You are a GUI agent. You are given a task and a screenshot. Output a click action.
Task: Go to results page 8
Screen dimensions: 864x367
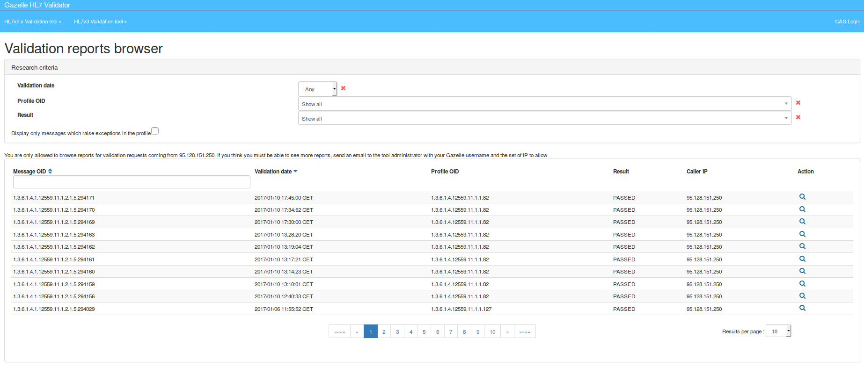point(464,331)
